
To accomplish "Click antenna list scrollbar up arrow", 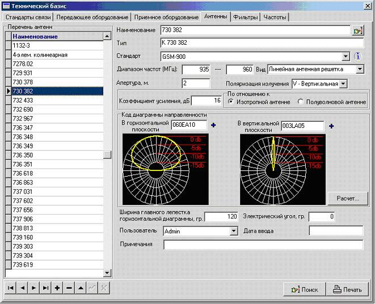I will pos(107,36).
